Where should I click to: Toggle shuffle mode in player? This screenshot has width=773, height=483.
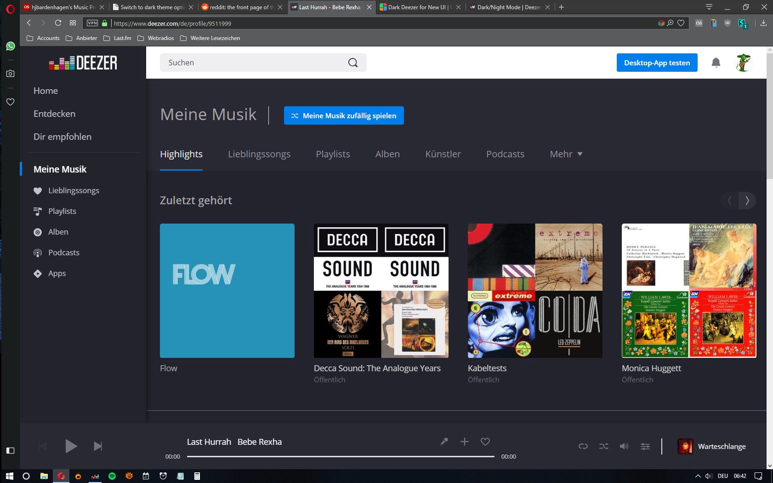[x=604, y=446]
